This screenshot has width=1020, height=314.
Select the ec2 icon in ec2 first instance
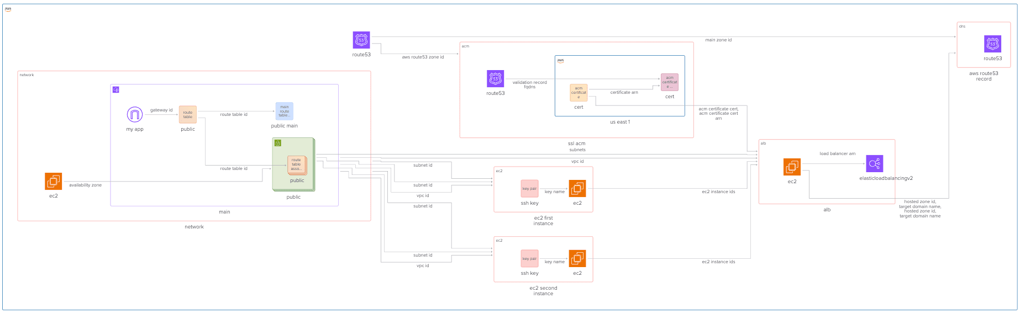click(577, 189)
